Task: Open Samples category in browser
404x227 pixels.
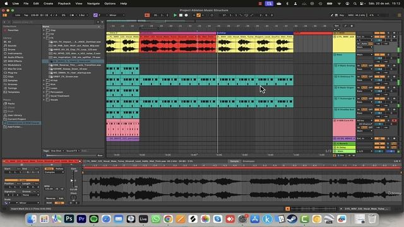Action: click(13, 80)
